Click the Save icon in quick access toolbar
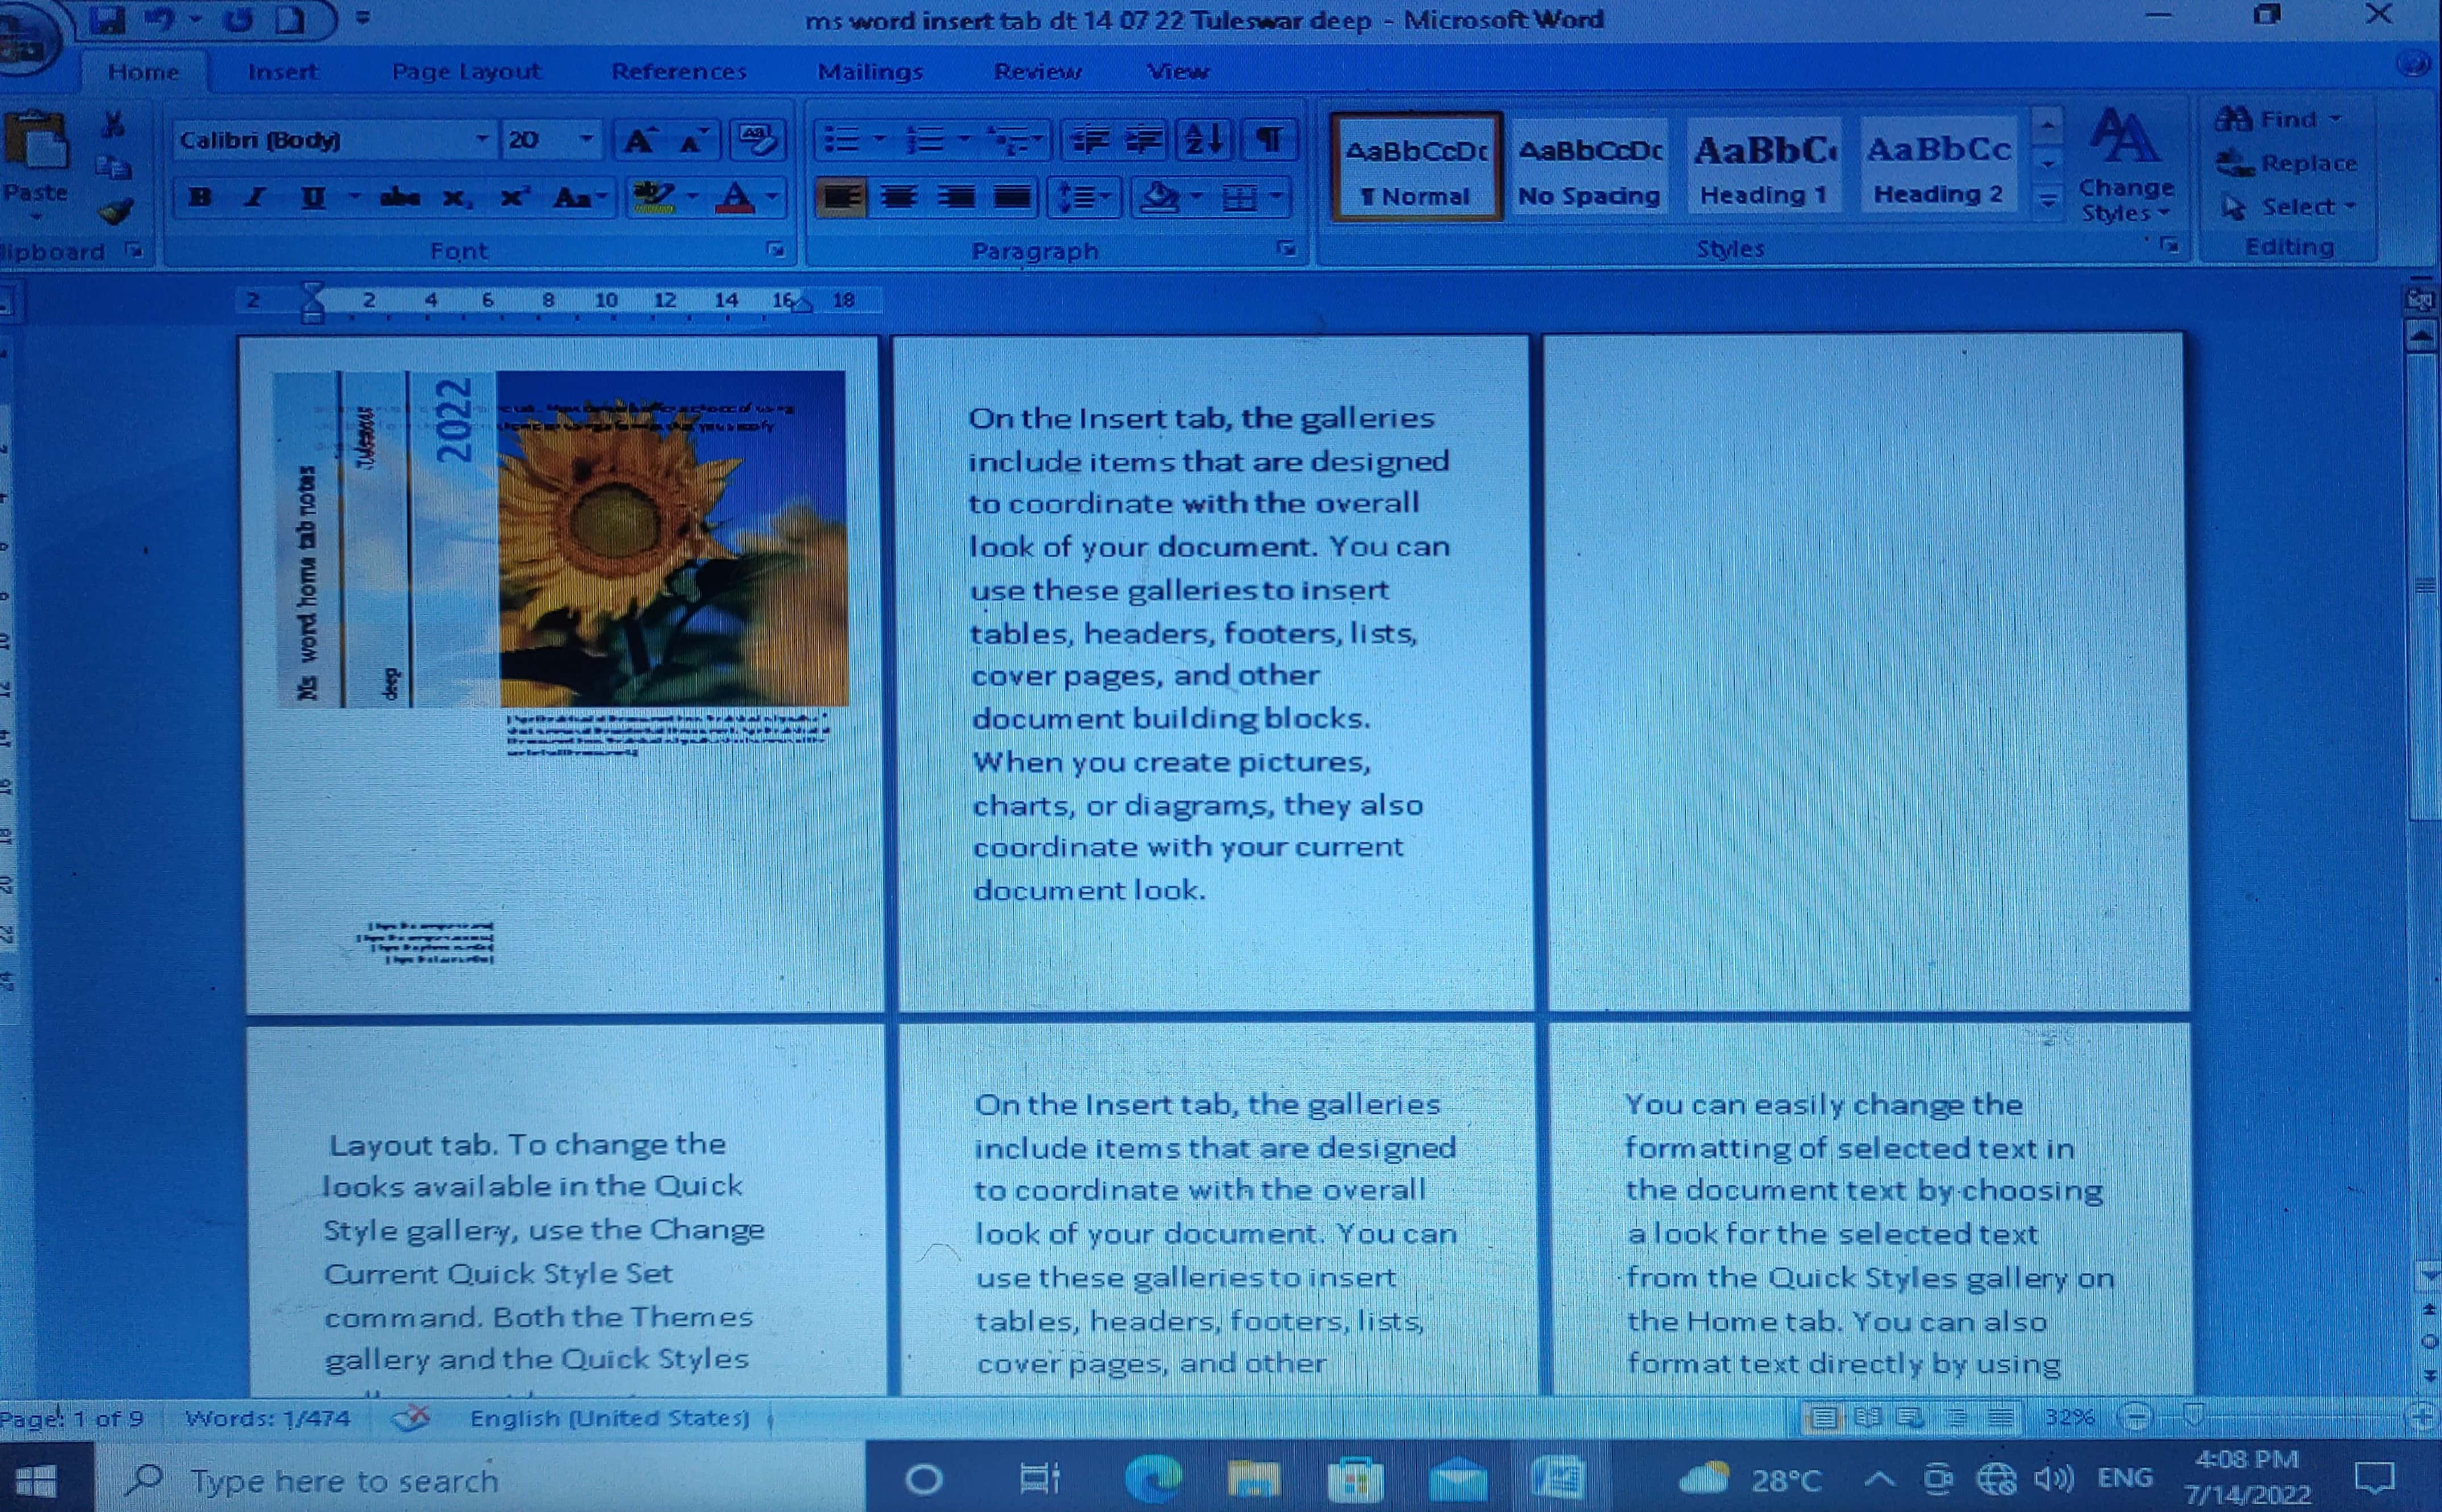Image resolution: width=2442 pixels, height=1512 pixels. click(x=108, y=20)
